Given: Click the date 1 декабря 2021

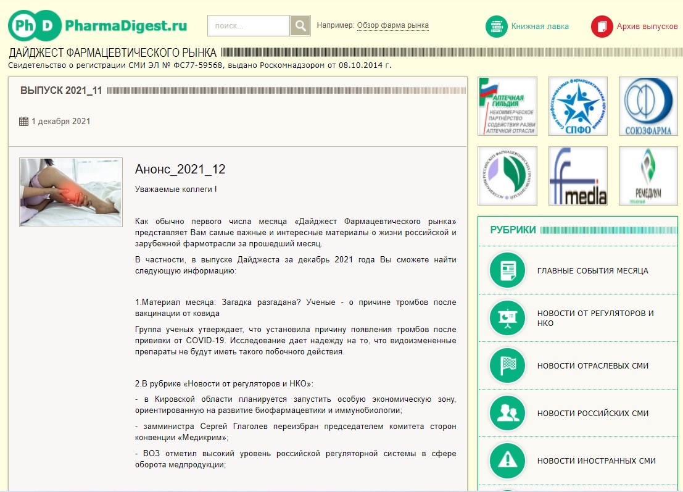Looking at the screenshot, I should [x=60, y=121].
